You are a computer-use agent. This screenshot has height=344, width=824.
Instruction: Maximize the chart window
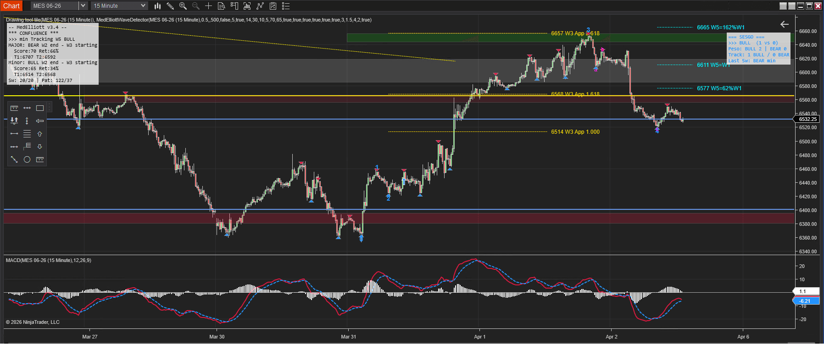pyautogui.click(x=809, y=6)
